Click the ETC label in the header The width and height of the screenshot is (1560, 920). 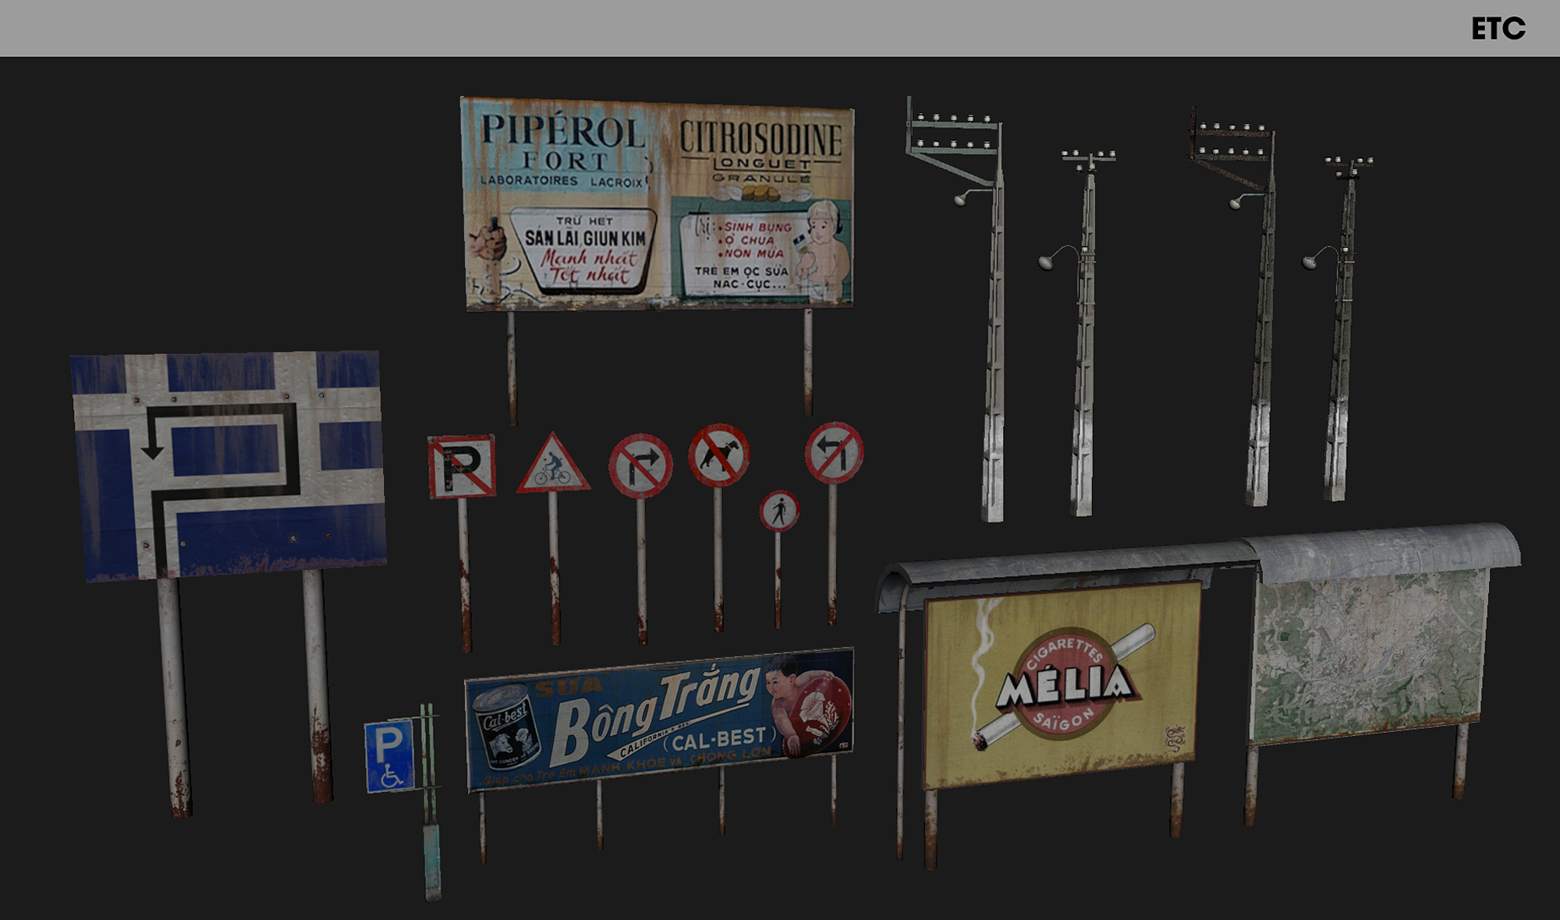1498,29
